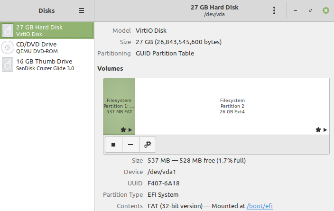Select the CD/DVD Drive QEMU DVD-ROM

point(47,47)
